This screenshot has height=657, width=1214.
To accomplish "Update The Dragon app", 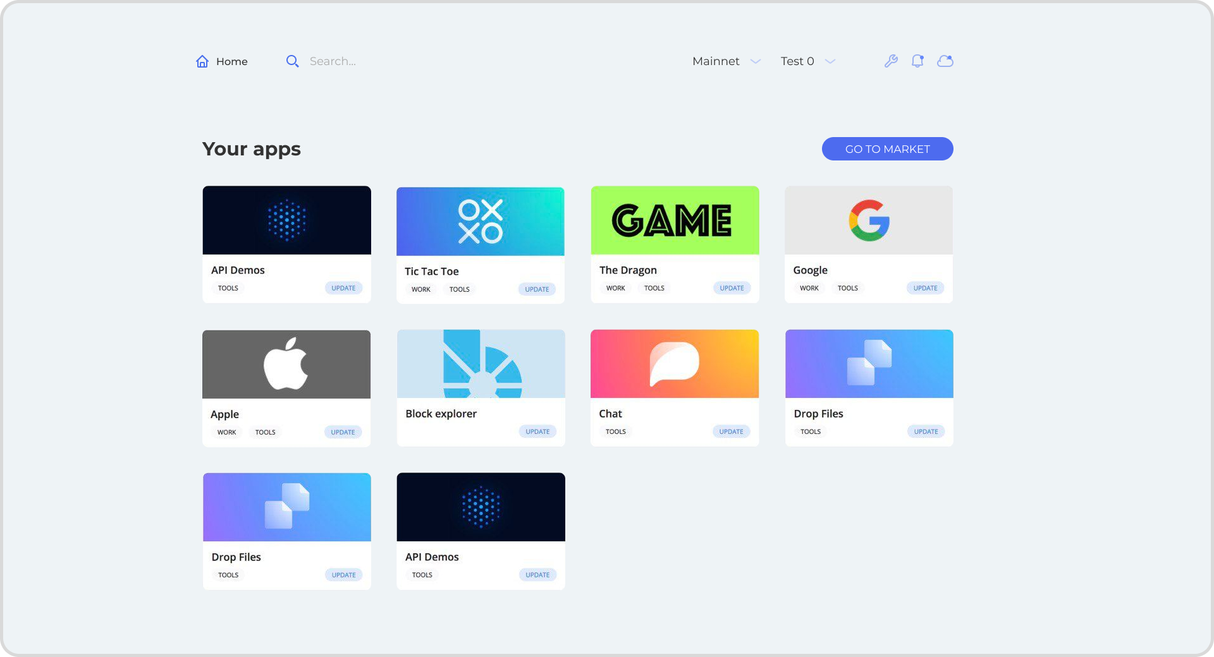I will click(732, 288).
